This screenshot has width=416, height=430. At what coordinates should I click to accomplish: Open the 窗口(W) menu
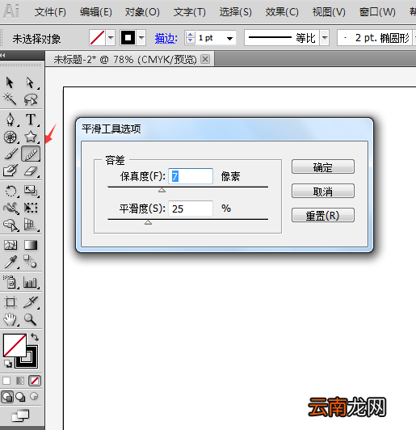(377, 12)
